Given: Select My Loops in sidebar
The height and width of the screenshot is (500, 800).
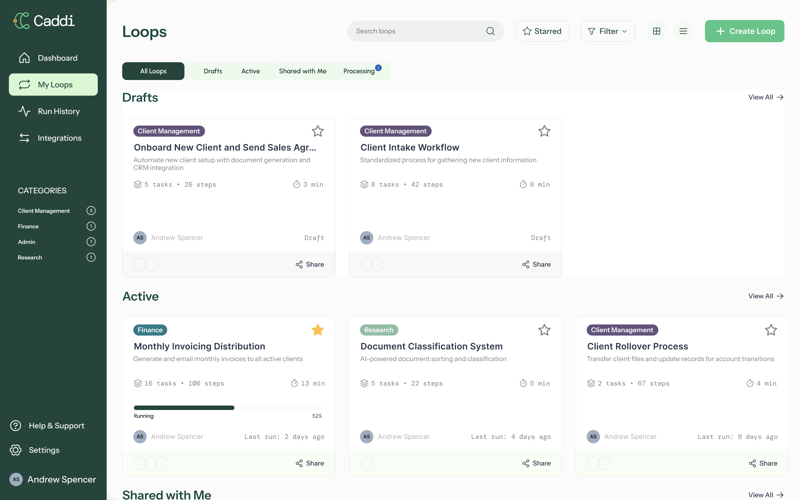Looking at the screenshot, I should click(53, 85).
